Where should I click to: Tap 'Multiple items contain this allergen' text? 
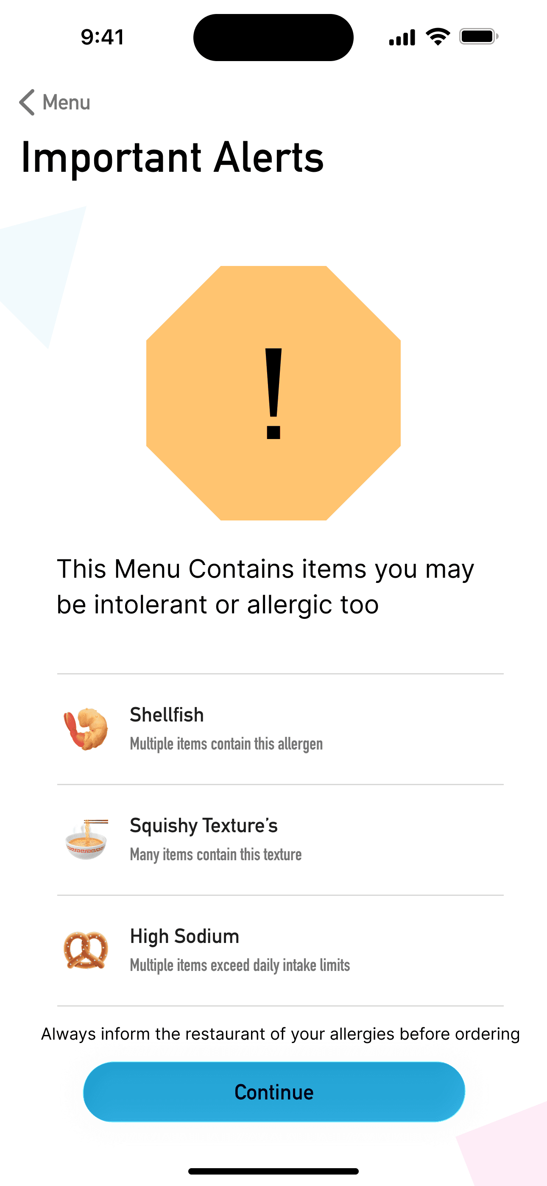(226, 744)
